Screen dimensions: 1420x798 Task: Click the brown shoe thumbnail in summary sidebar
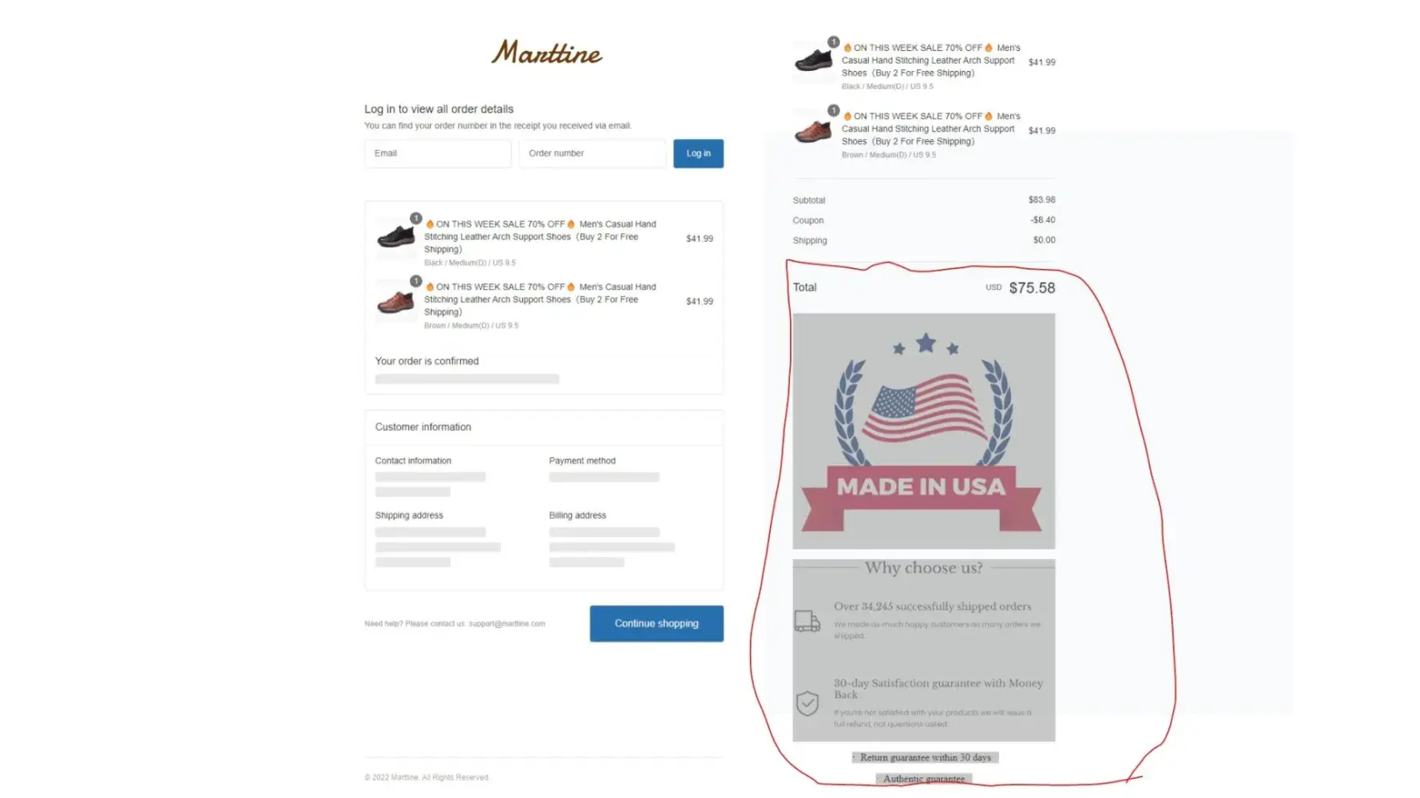(814, 129)
